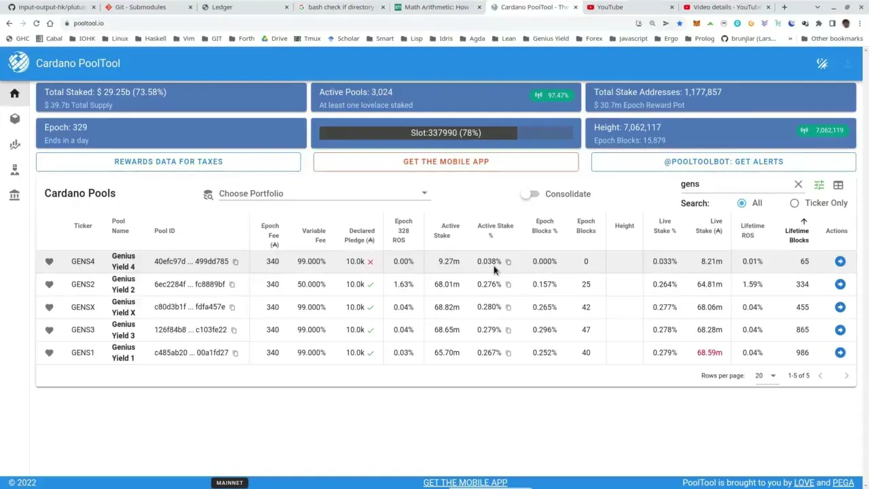
Task: Click the home icon in left sidebar
Action: coord(14,94)
